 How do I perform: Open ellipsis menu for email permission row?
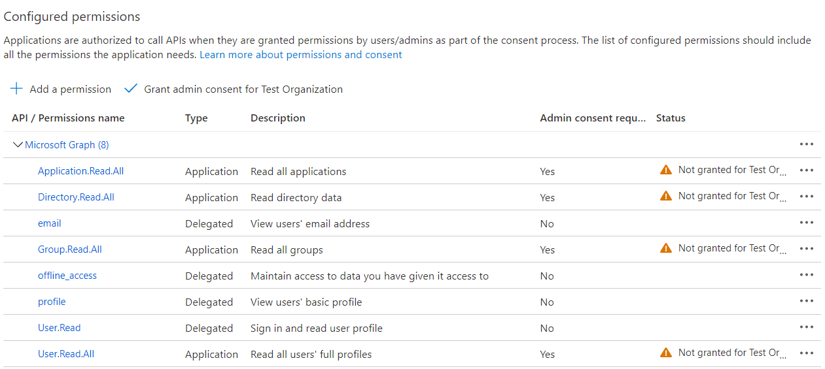click(806, 223)
